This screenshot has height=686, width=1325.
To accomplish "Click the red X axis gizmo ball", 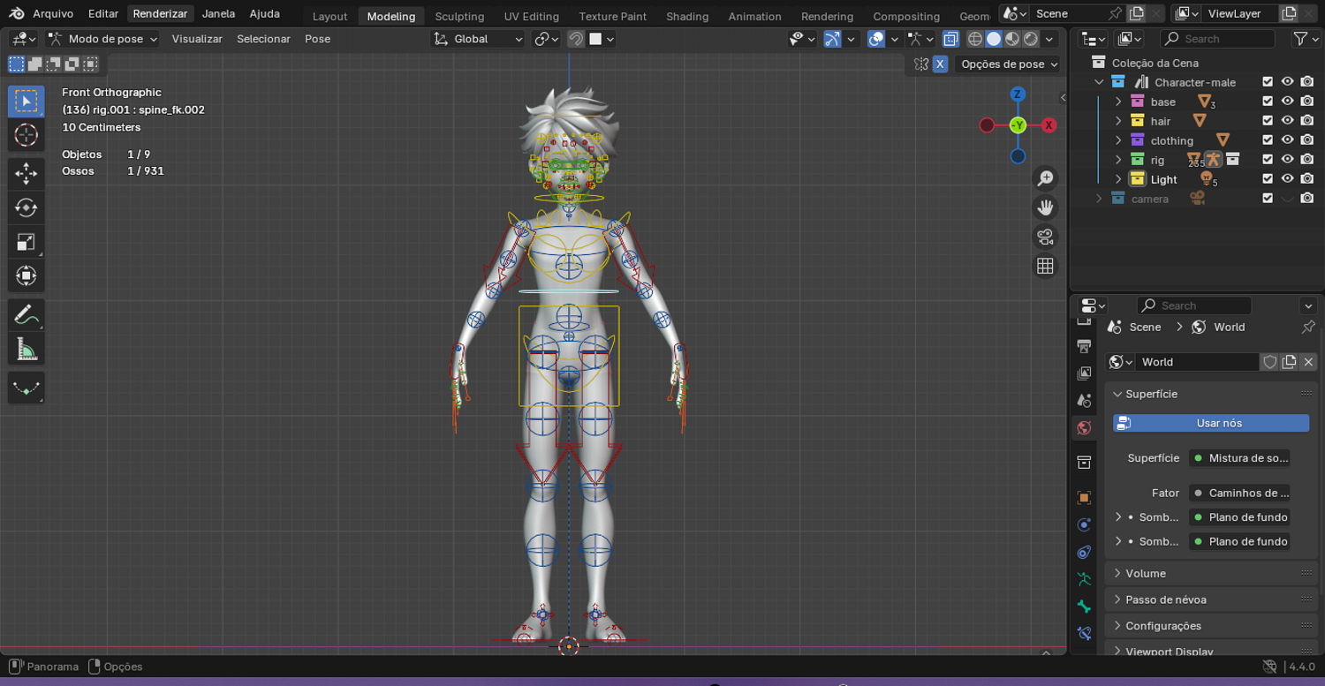I will 1049,125.
